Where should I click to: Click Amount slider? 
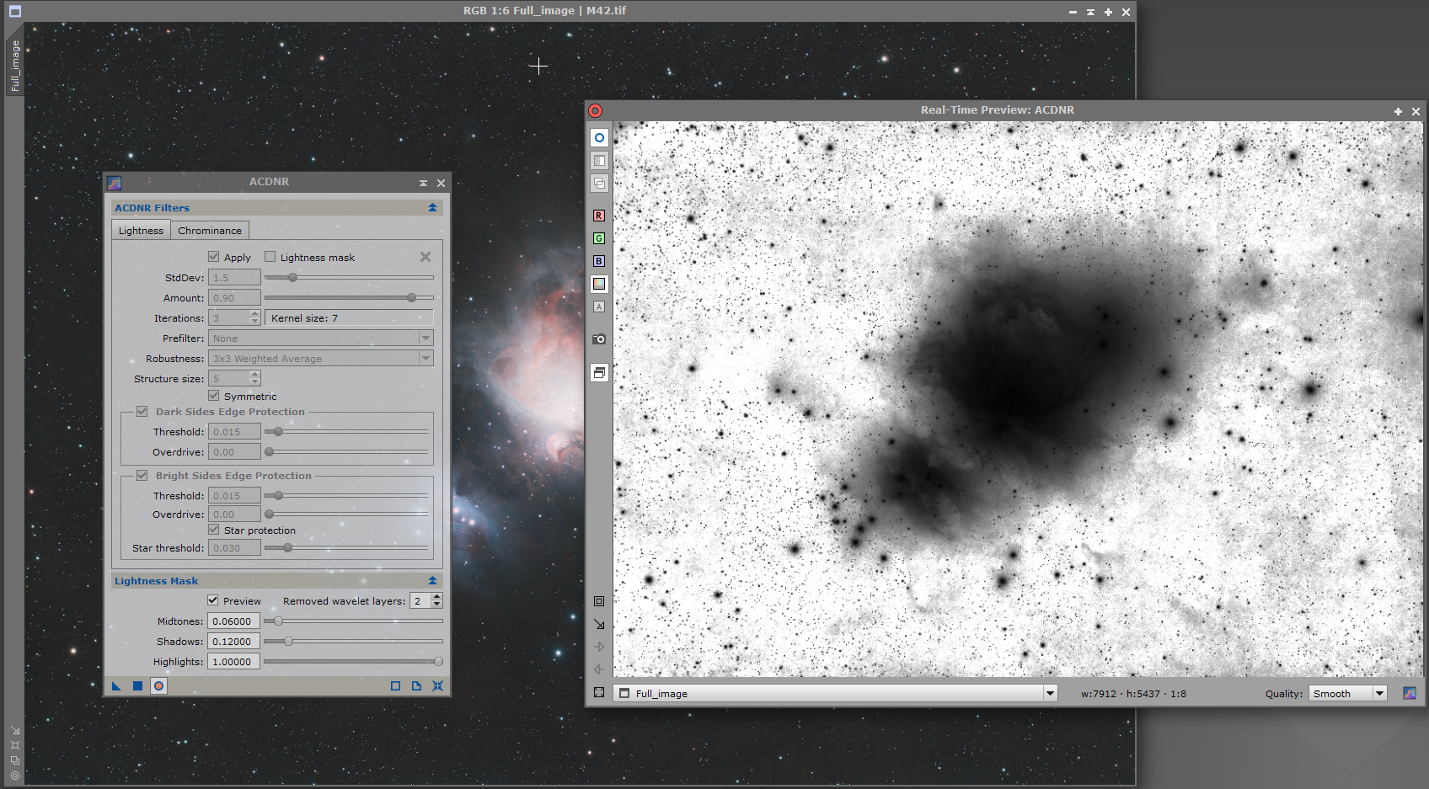pyautogui.click(x=349, y=297)
